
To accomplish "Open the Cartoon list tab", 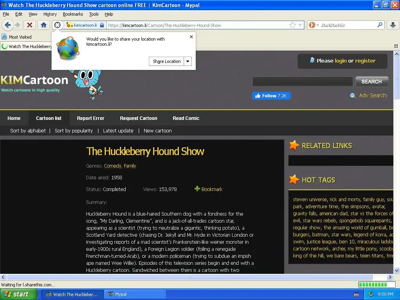I will pyautogui.click(x=49, y=118).
